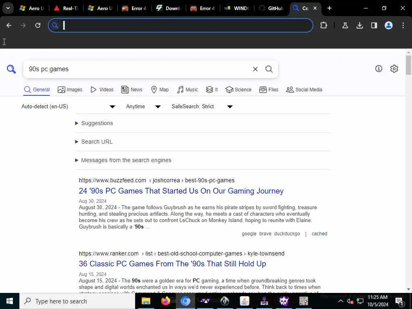This screenshot has height=309, width=412.
Task: Switch to the Map category
Action: click(160, 90)
